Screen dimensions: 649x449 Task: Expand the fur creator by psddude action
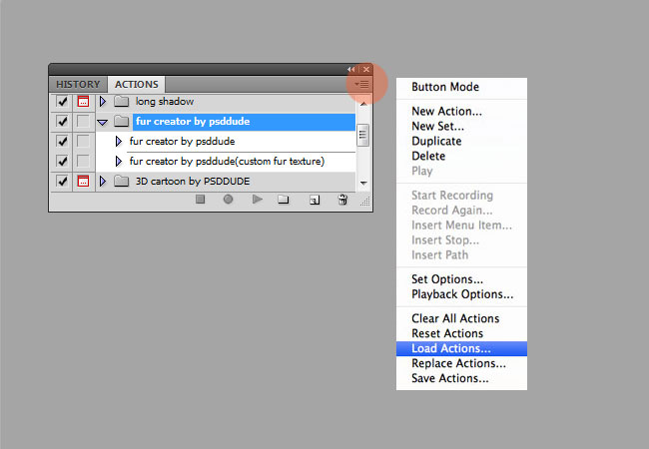coord(119,142)
